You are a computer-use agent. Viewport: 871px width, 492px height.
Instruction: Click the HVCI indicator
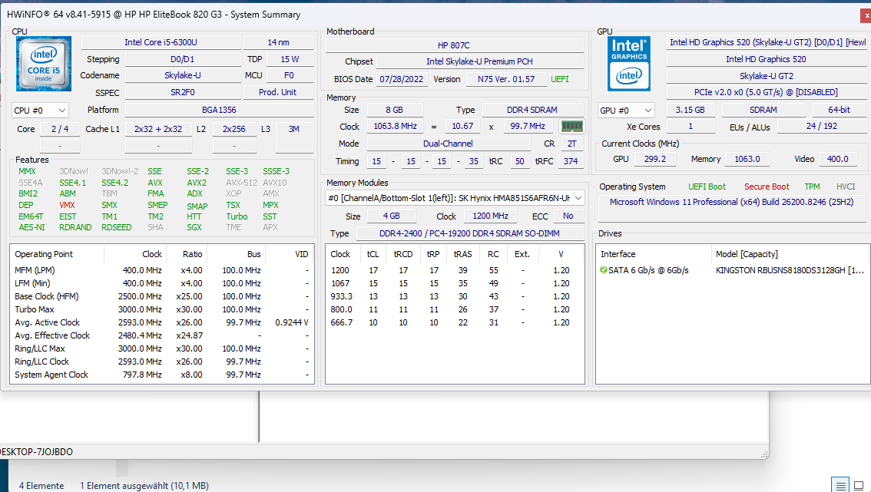846,187
